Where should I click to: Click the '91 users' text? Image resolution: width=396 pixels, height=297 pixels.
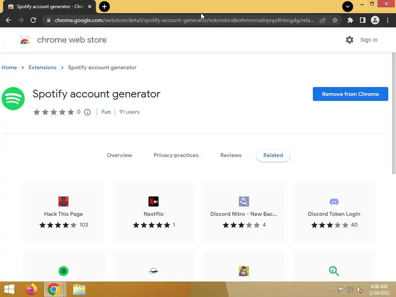[x=129, y=112]
